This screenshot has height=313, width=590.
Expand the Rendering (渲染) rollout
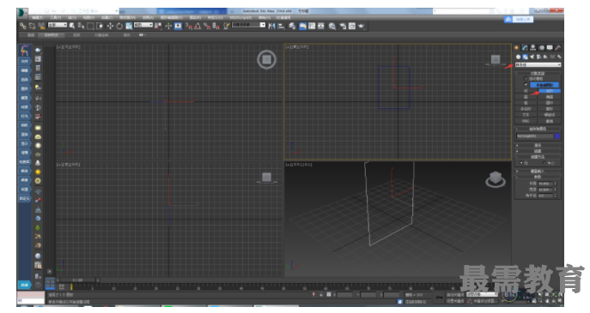coord(538,146)
